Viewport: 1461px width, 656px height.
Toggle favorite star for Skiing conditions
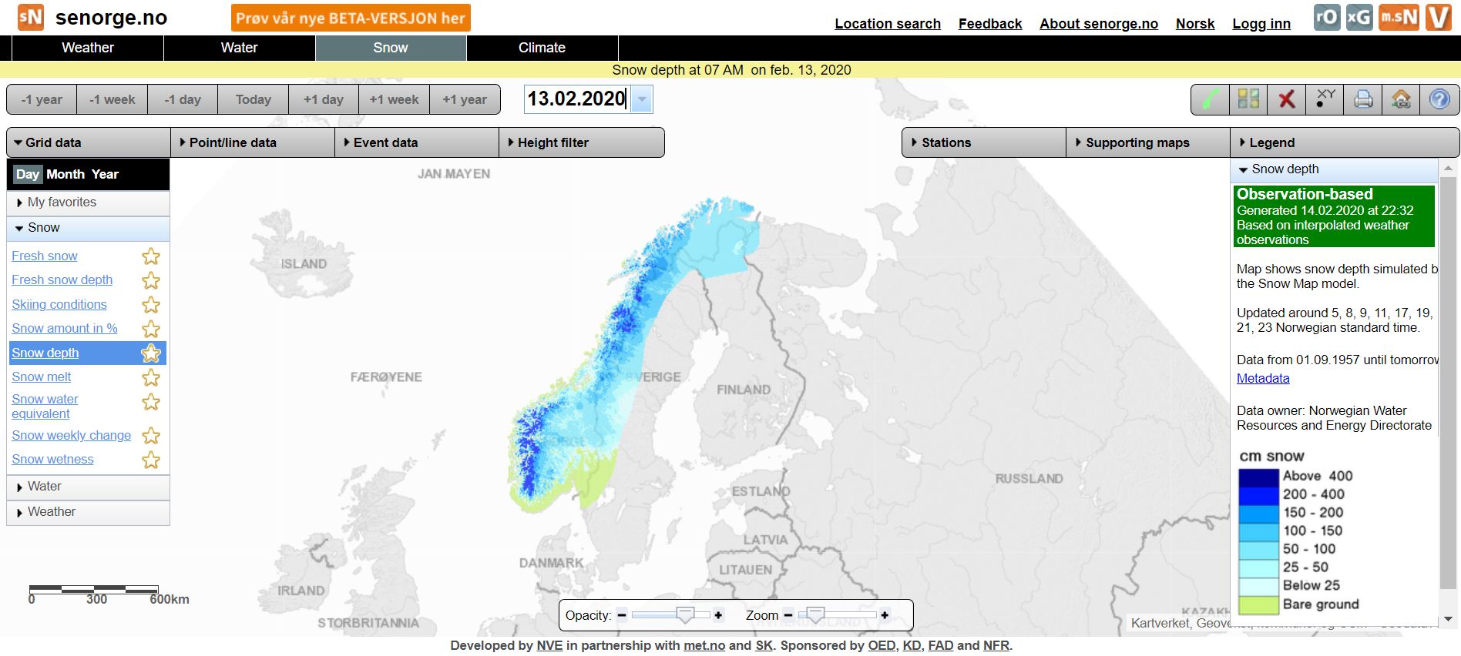click(x=151, y=305)
